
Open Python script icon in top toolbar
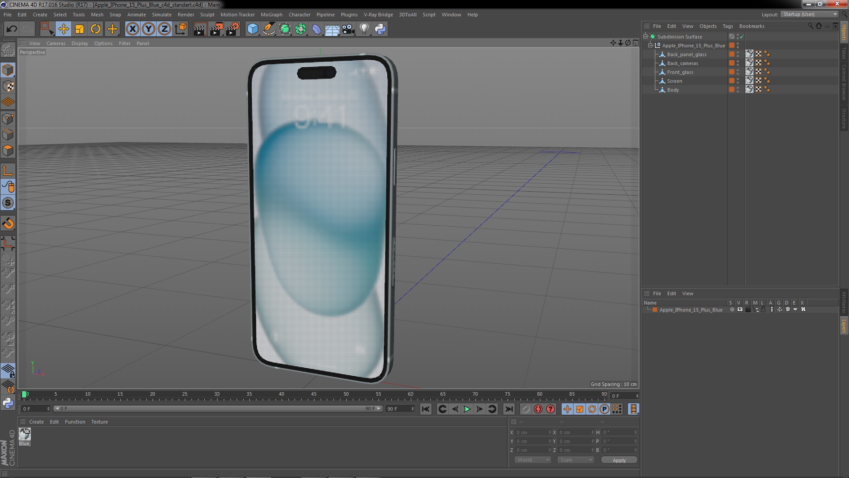[x=380, y=29]
